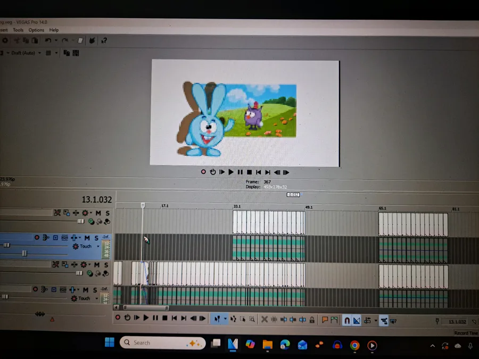Screen dimensions: 479x359
Task: Solo the top video track with S
Action: 108,213
